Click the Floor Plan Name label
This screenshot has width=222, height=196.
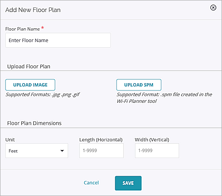(22, 29)
